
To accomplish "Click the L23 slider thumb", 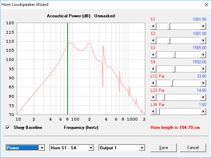I will (164, 97).
